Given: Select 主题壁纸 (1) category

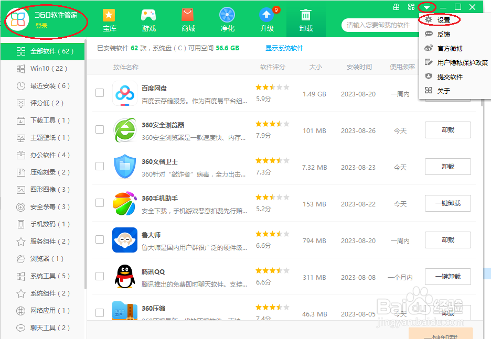Looking at the screenshot, I should [42, 138].
